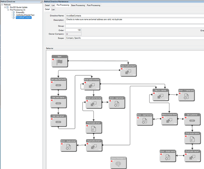Open the Find dupe email query node
The image size is (204, 169).
click(x=94, y=127)
